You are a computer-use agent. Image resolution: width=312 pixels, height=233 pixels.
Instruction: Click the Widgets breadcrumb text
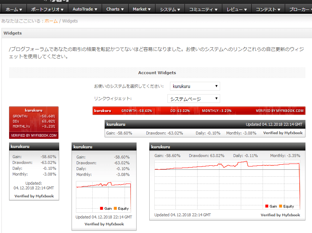[x=70, y=21]
